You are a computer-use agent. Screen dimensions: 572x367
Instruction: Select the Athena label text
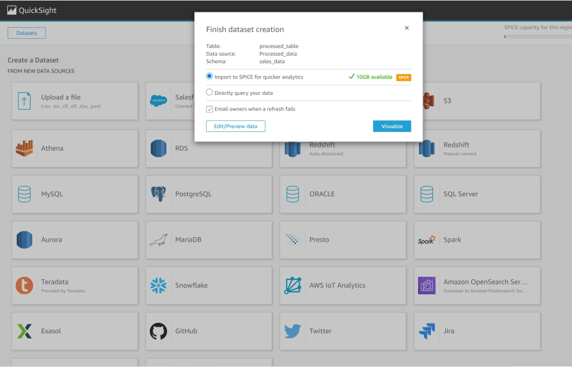click(x=52, y=148)
